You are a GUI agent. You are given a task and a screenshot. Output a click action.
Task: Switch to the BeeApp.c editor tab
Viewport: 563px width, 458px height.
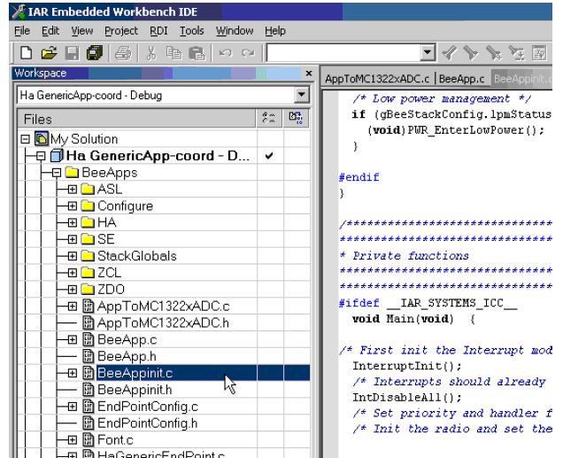pyautogui.click(x=461, y=79)
